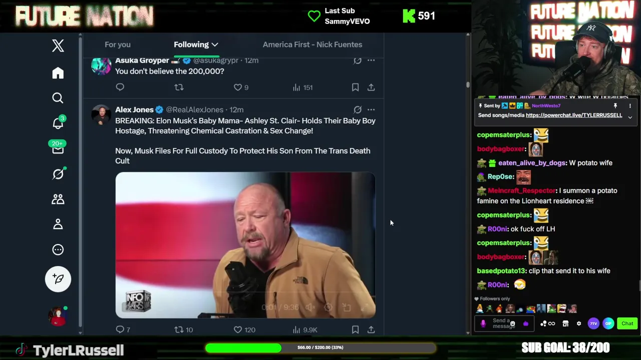Image resolution: width=641 pixels, height=360 pixels.
Task: Like Asuka Groyper's post with 9 likes
Action: click(241, 87)
